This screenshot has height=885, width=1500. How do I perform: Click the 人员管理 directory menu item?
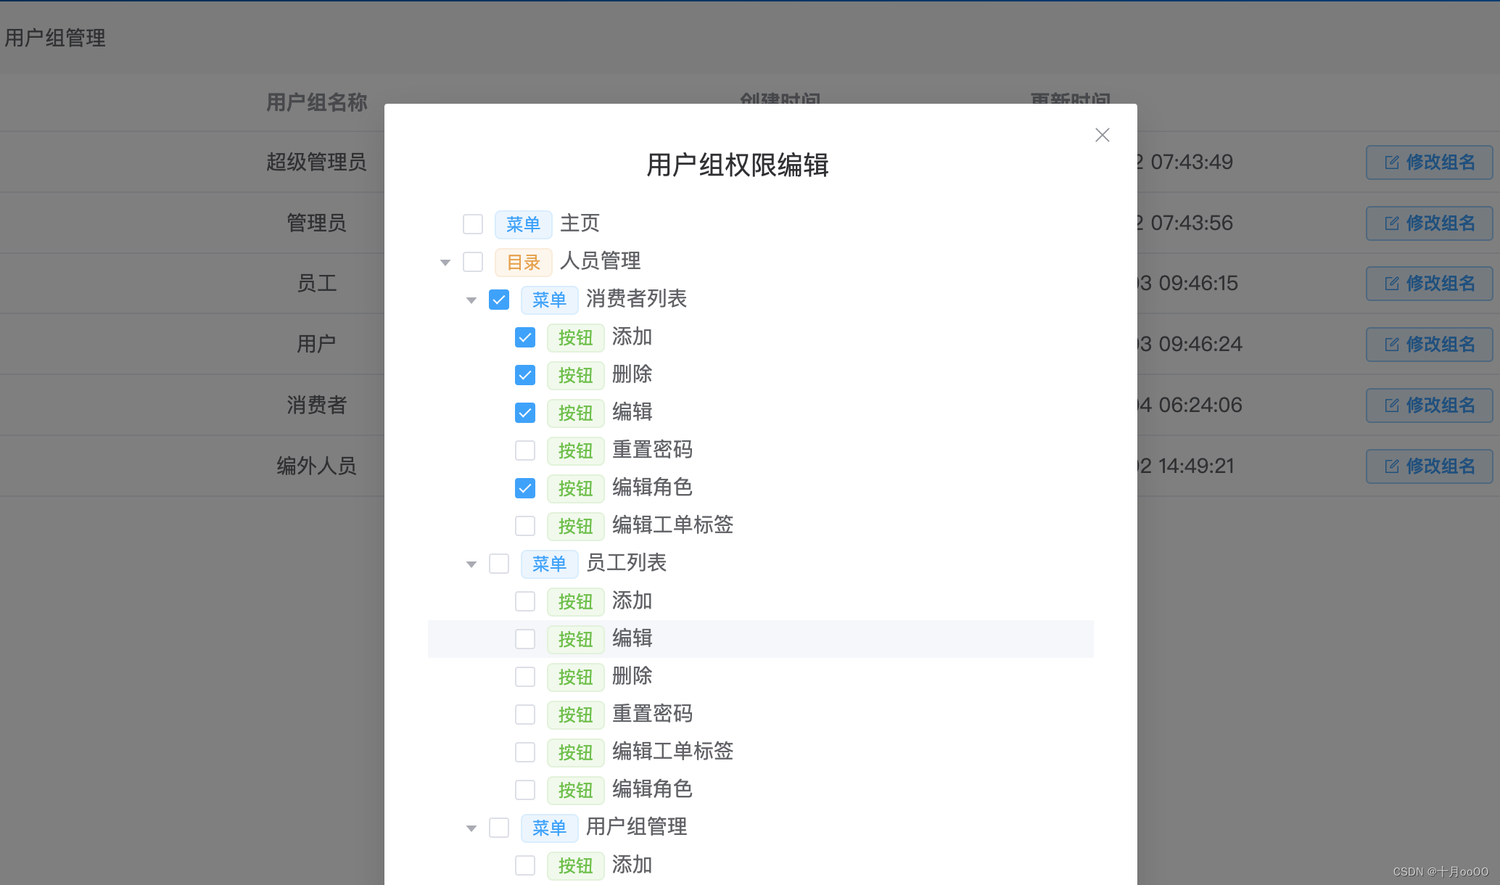(x=601, y=261)
